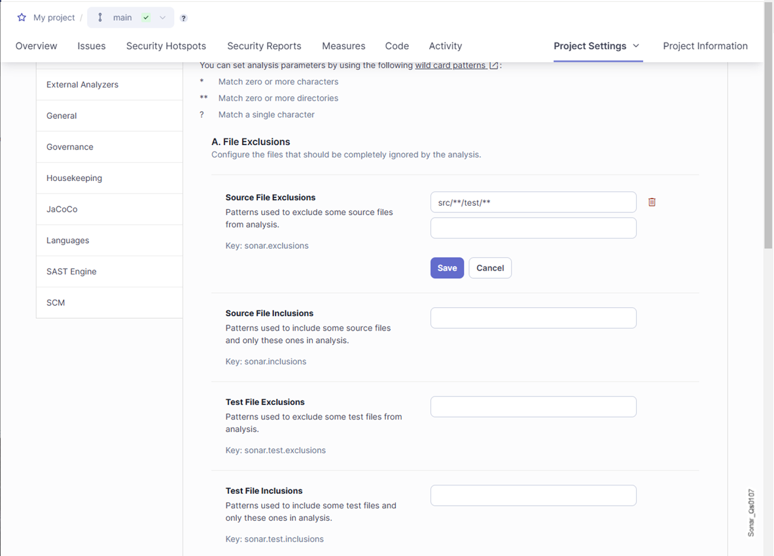Image resolution: width=774 pixels, height=556 pixels.
Task: Expand the main branch selector dropdown
Action: pyautogui.click(x=162, y=18)
